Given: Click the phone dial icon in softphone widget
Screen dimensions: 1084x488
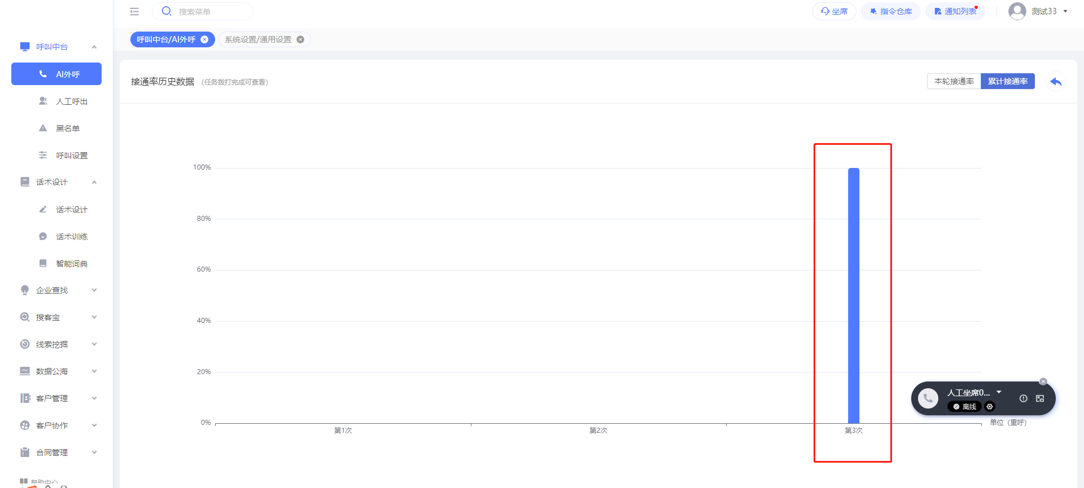Looking at the screenshot, I should (928, 398).
